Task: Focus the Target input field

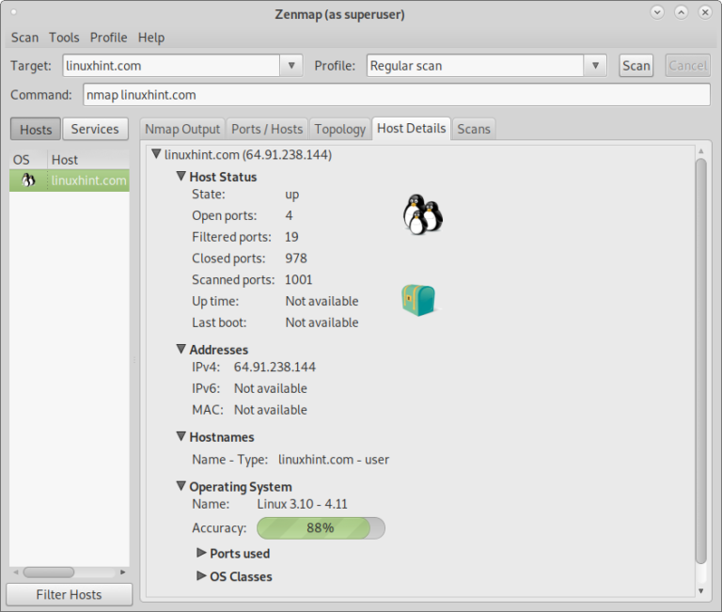Action: coord(171,66)
